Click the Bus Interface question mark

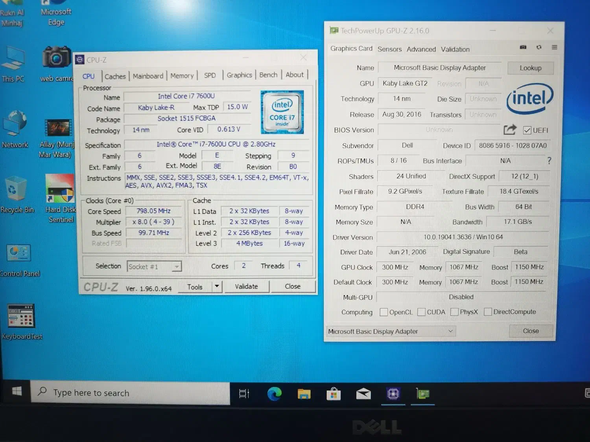click(x=549, y=161)
